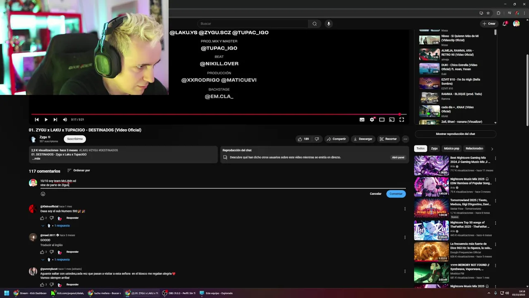Open YouTube notifications bell

(505, 24)
